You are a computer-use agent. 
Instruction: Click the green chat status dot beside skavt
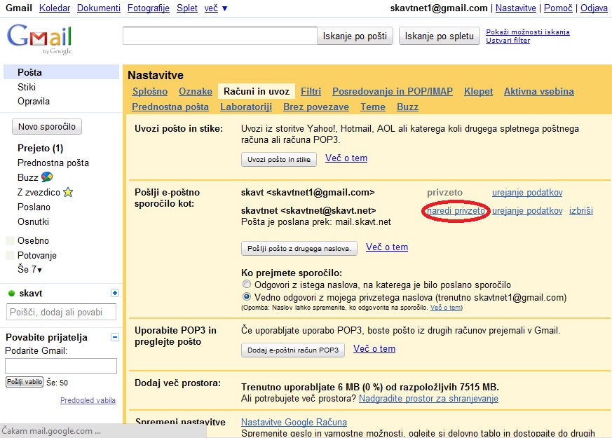[x=11, y=294]
